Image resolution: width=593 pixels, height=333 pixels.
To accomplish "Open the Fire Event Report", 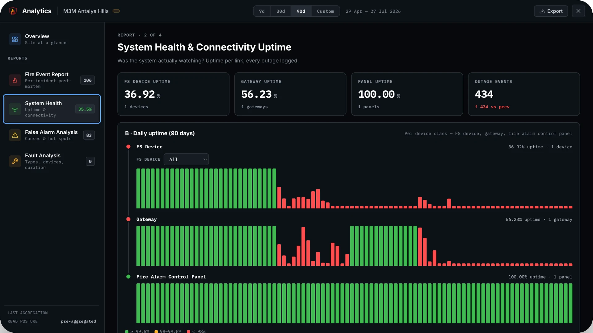I will (x=52, y=80).
